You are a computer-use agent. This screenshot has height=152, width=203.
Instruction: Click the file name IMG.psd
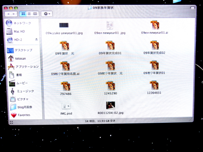point(66,113)
